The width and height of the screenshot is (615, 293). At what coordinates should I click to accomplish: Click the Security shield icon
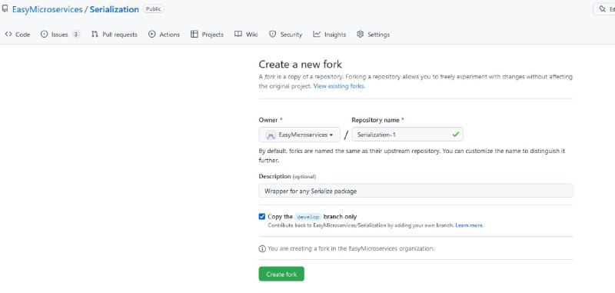pyautogui.click(x=273, y=34)
